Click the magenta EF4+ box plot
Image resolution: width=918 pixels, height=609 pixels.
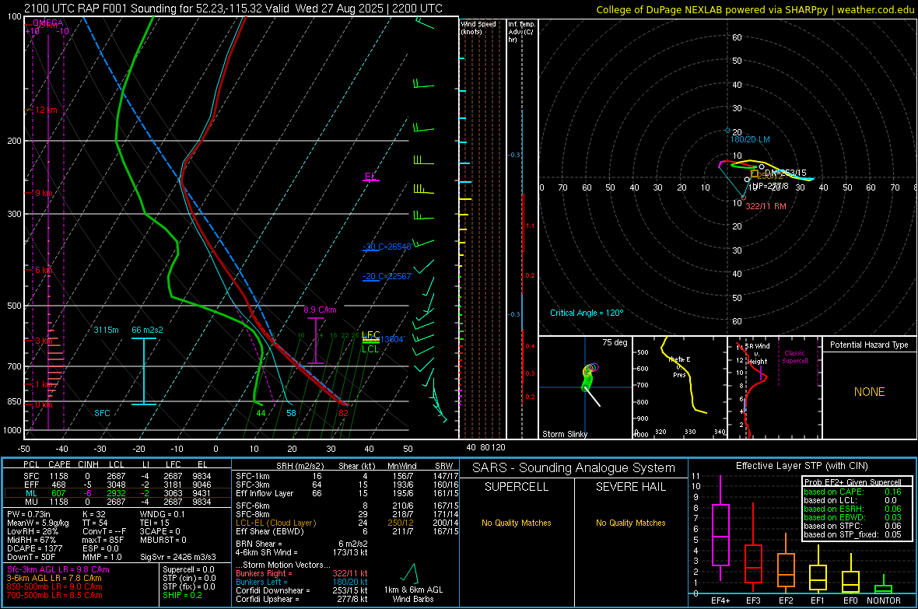720,528
